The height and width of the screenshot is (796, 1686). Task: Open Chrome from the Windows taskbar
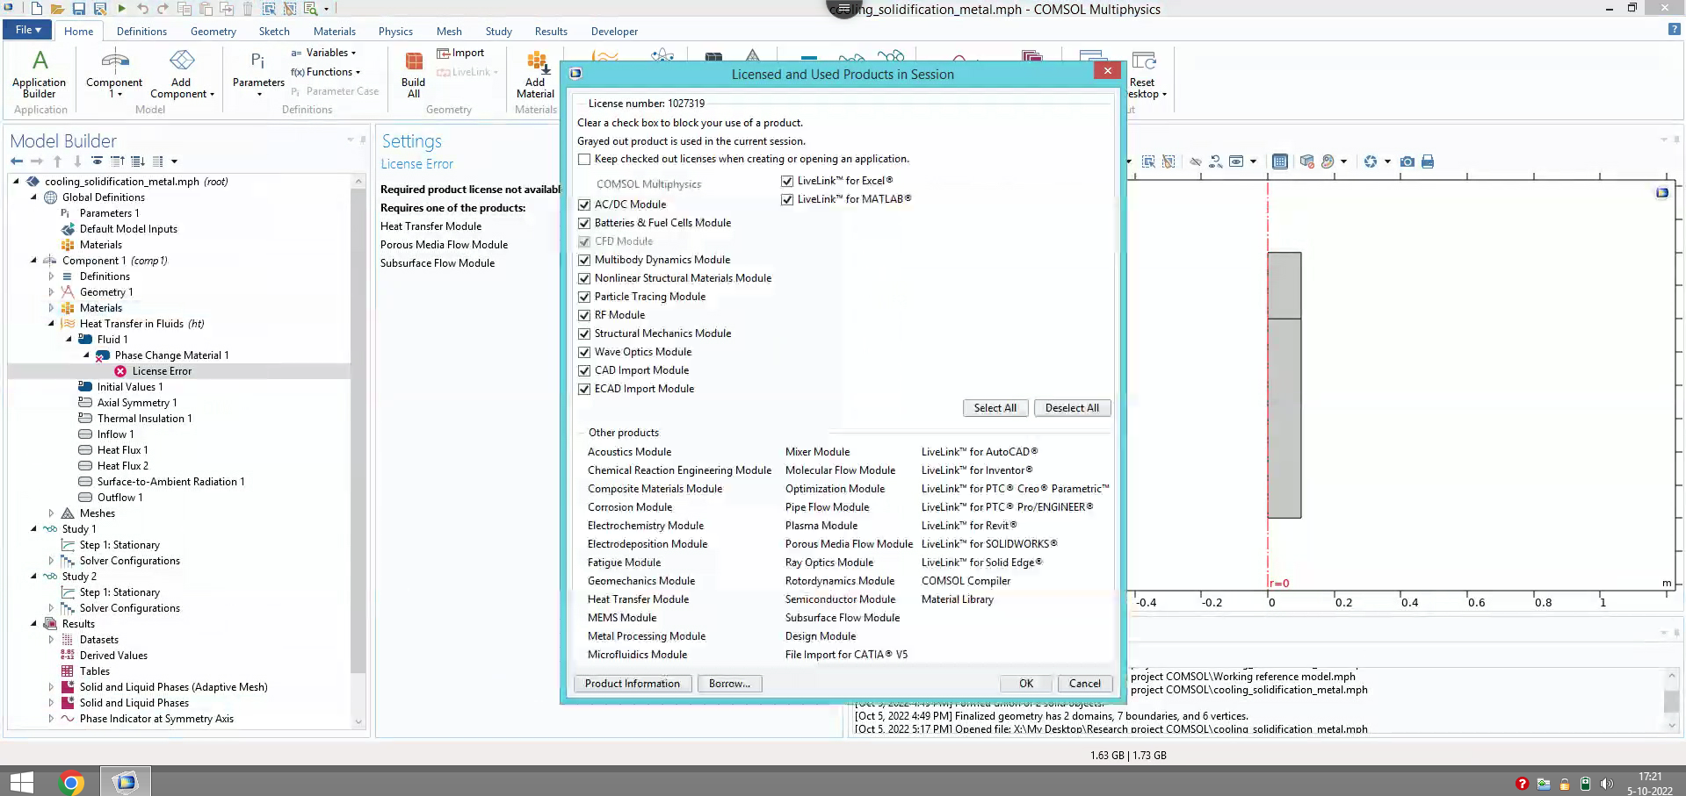[71, 782]
